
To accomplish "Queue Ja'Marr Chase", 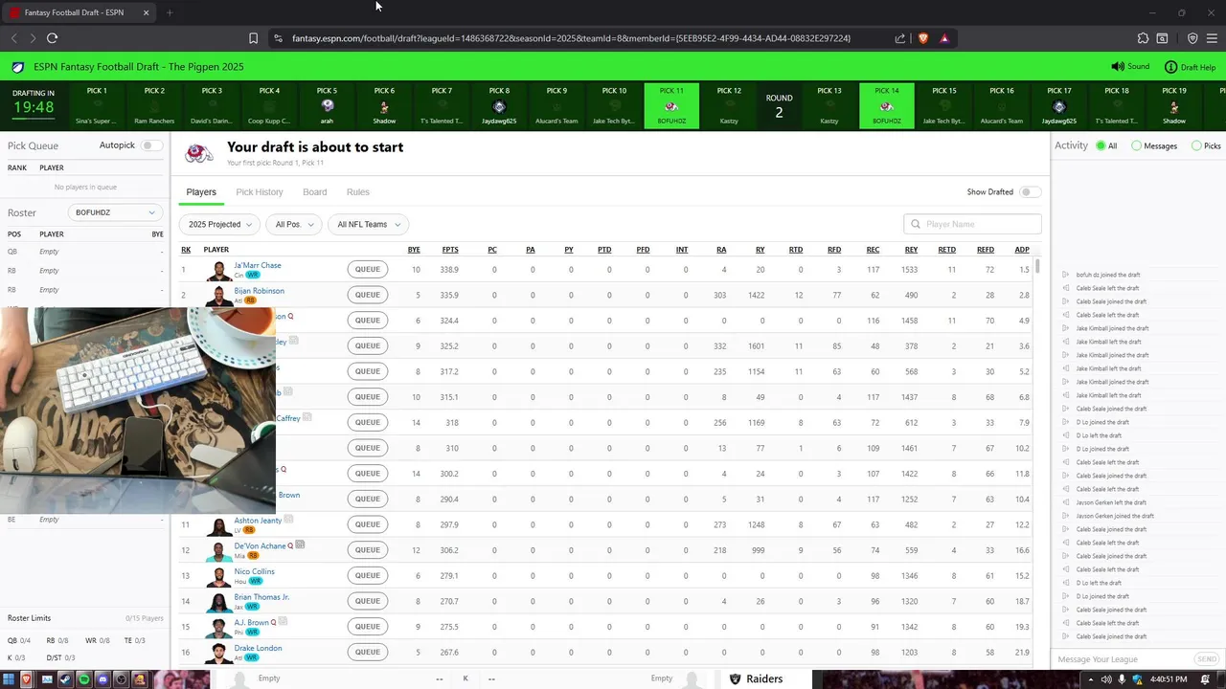I will pos(368,269).
